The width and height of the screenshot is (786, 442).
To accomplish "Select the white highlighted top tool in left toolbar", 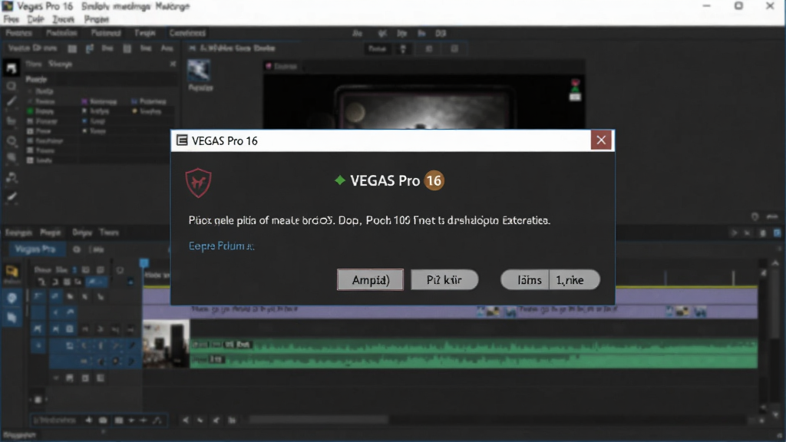I will pyautogui.click(x=11, y=68).
